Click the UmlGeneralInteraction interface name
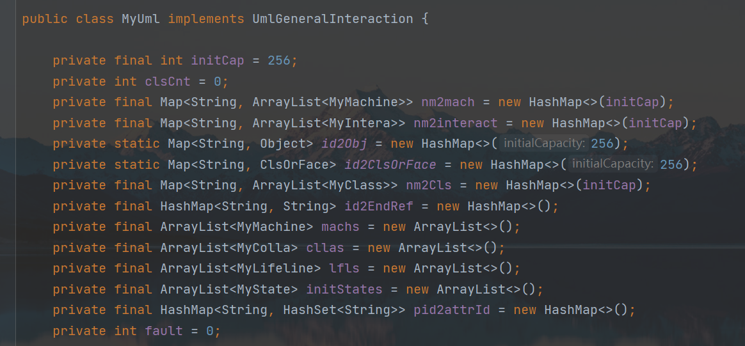This screenshot has width=745, height=346. [x=332, y=19]
